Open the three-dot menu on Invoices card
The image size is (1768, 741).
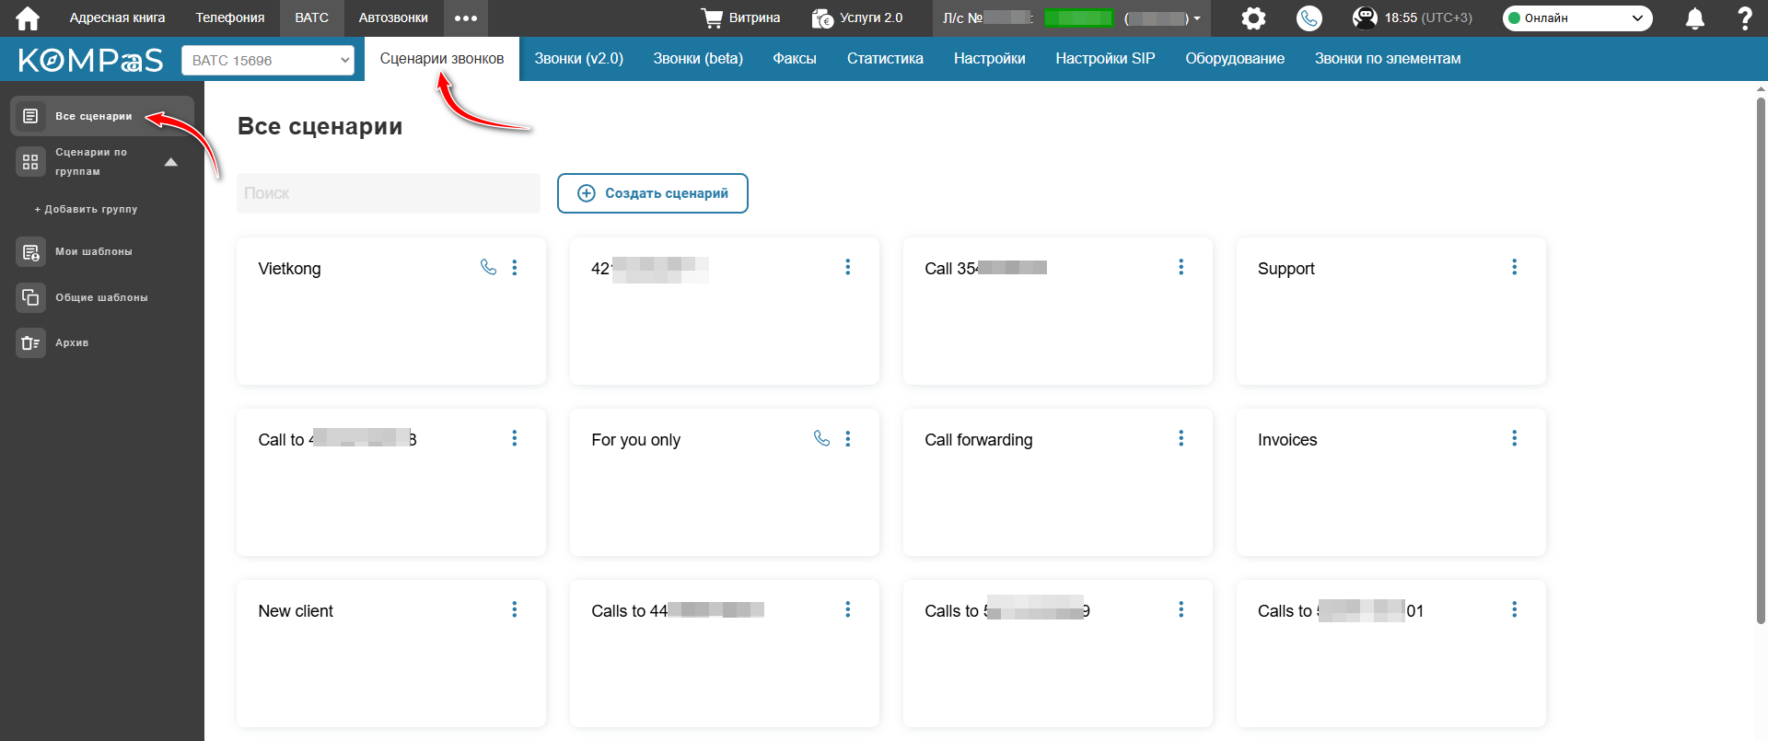click(x=1514, y=438)
